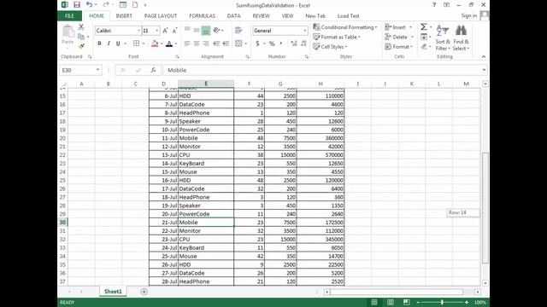Image resolution: width=547 pixels, height=307 pixels.
Task: Switch to the INSERT tab
Action: tap(124, 15)
